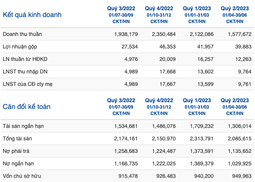Select Quý 2/2023 column in Cân đối kế toán

pos(235,100)
